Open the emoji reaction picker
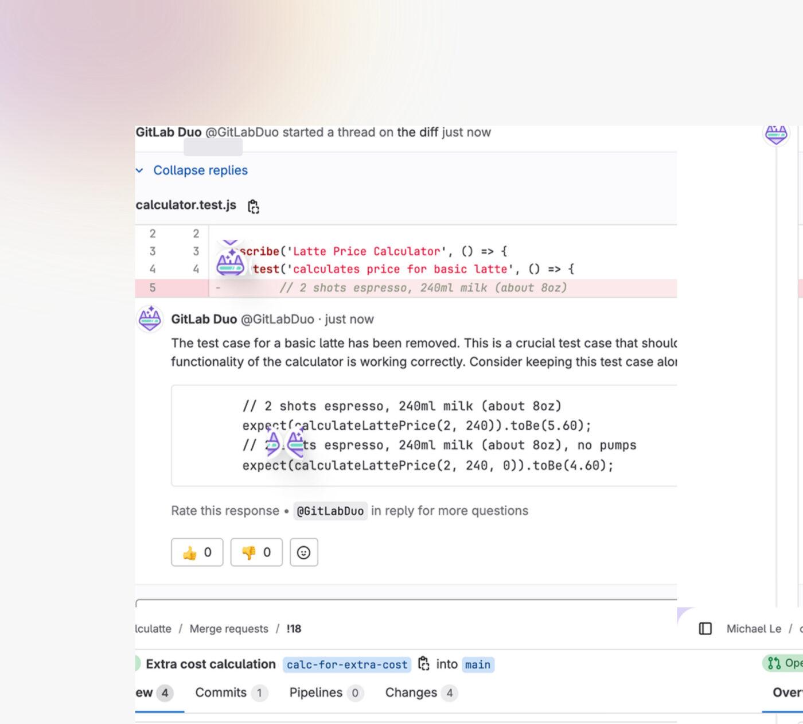803x724 pixels. pyautogui.click(x=304, y=552)
